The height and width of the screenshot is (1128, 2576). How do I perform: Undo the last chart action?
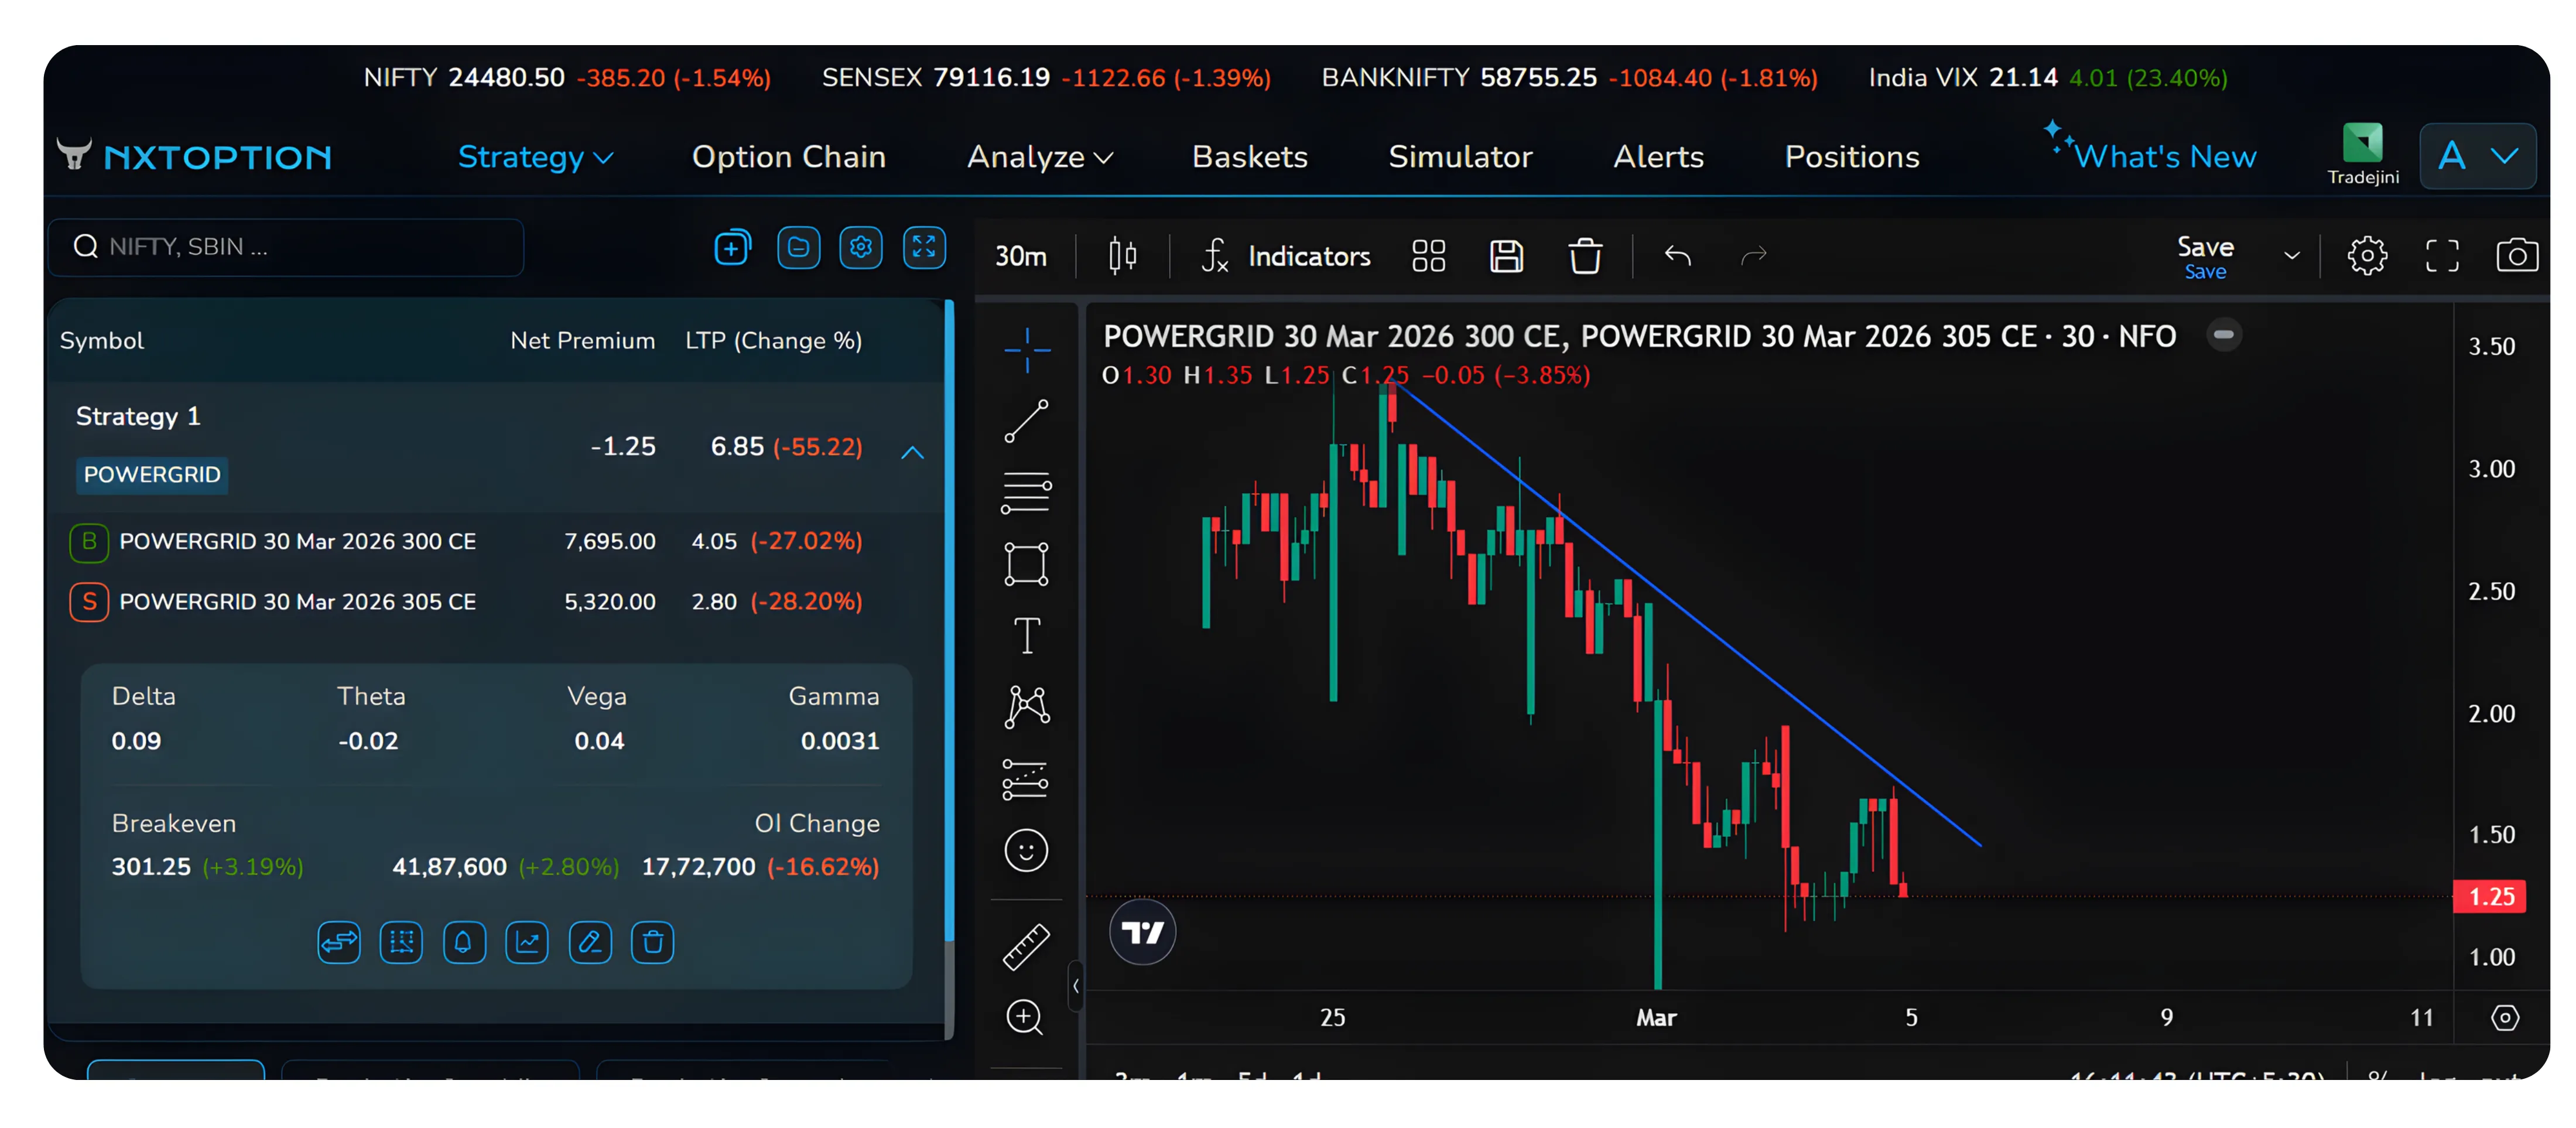1677,256
